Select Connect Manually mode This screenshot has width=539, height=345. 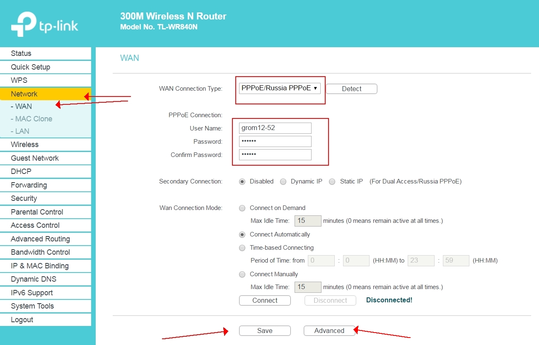point(242,274)
